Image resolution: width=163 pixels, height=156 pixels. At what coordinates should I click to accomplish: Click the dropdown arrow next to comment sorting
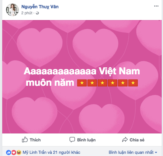pyautogui.click(x=156, y=153)
